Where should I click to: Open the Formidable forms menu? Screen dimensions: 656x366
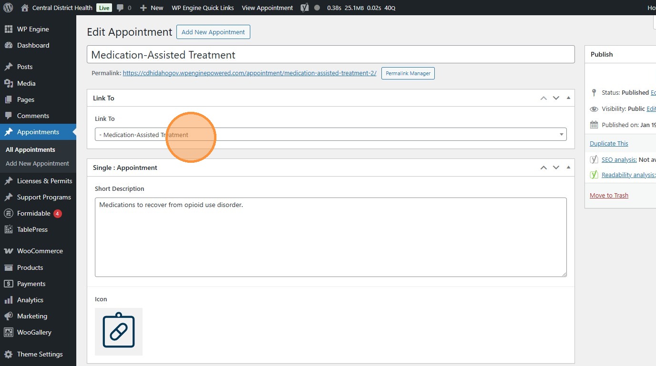tap(33, 213)
